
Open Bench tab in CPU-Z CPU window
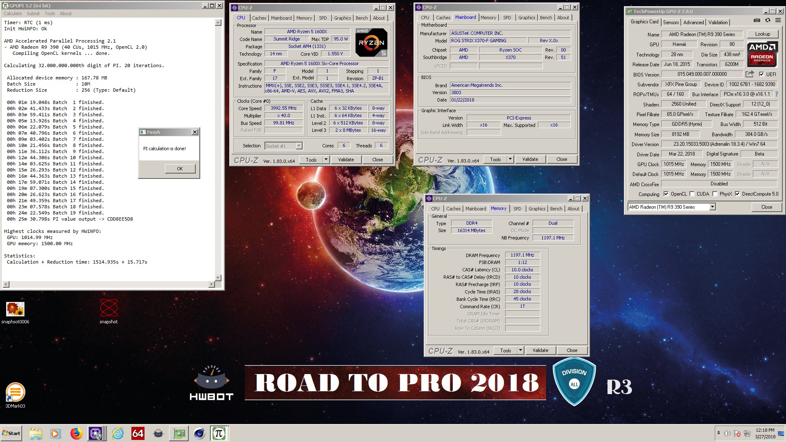[361, 18]
